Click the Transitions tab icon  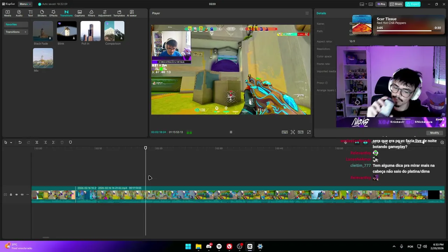66,13
